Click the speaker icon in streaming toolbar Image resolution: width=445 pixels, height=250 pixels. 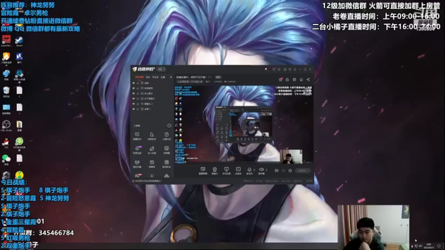click(261, 171)
